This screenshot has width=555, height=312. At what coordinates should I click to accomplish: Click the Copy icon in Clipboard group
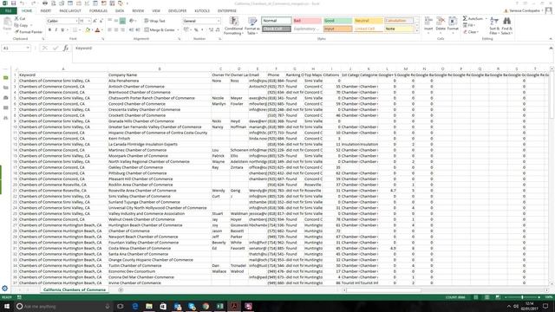point(16,25)
